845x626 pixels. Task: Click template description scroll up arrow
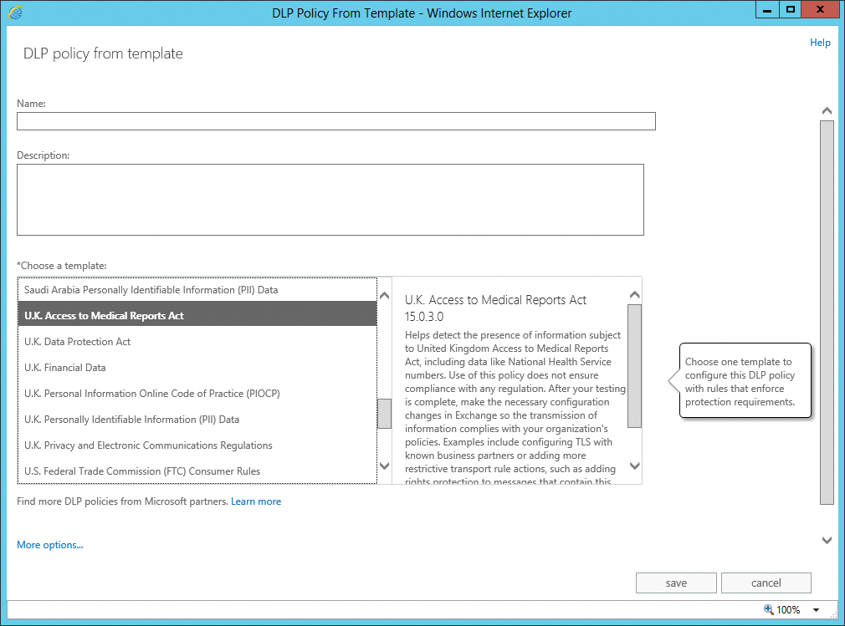point(635,295)
